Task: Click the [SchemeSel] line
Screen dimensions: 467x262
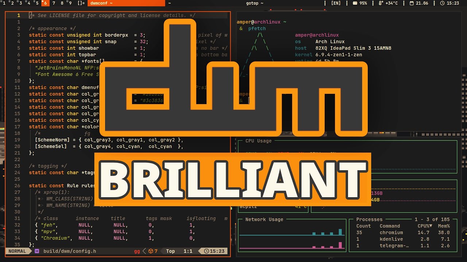Action: point(109,146)
